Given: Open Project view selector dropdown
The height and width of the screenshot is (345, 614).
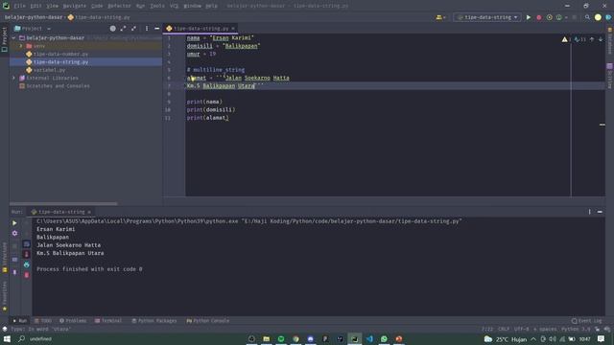Looking at the screenshot, I should point(33,29).
